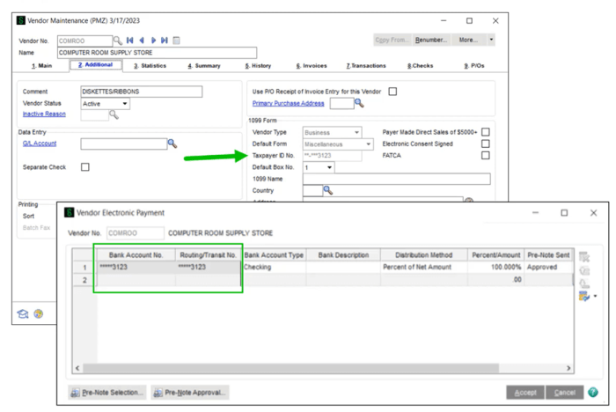Go to previous vendor record arrow
This screenshot has height=412, width=616.
click(x=142, y=40)
